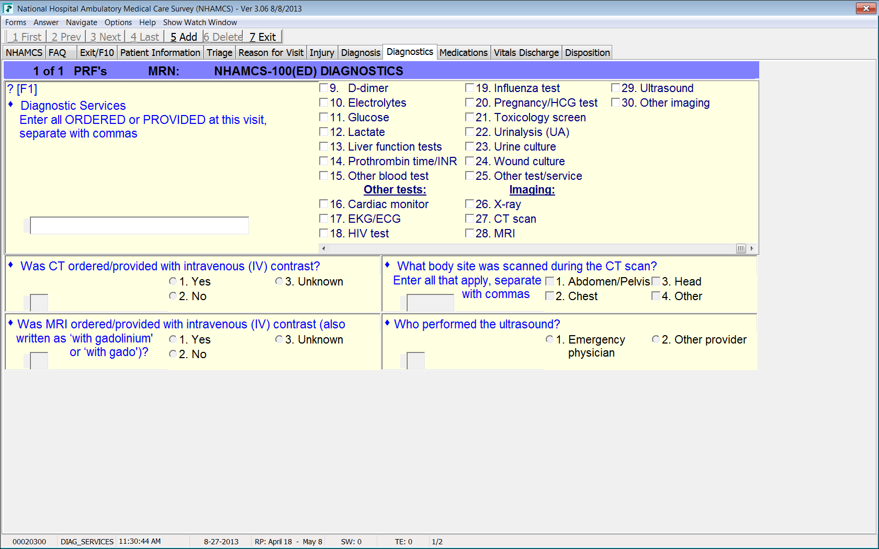Open the Navigate menu

(82, 22)
